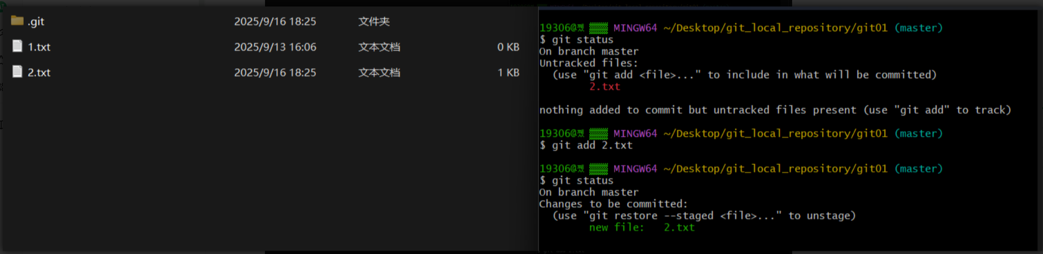Click the "git add 2.txt" command line
Image resolution: width=1043 pixels, height=254 pixels.
pos(592,145)
